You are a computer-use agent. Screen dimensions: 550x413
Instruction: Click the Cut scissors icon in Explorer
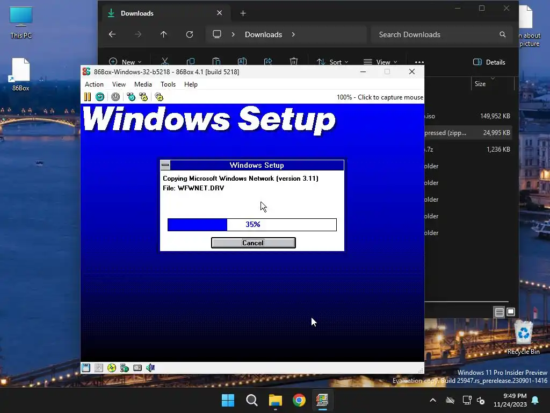click(164, 61)
